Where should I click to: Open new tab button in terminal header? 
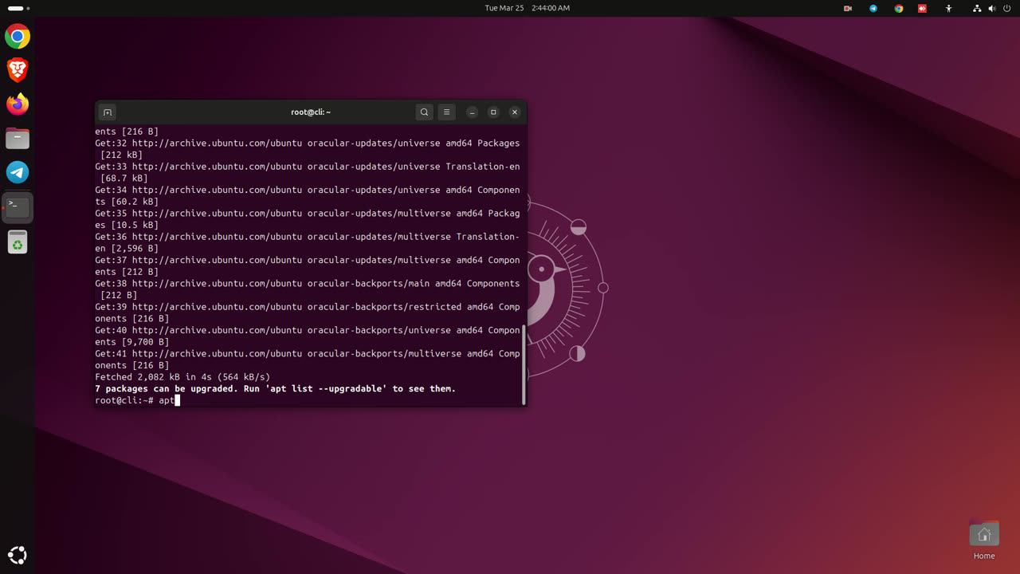[108, 112]
